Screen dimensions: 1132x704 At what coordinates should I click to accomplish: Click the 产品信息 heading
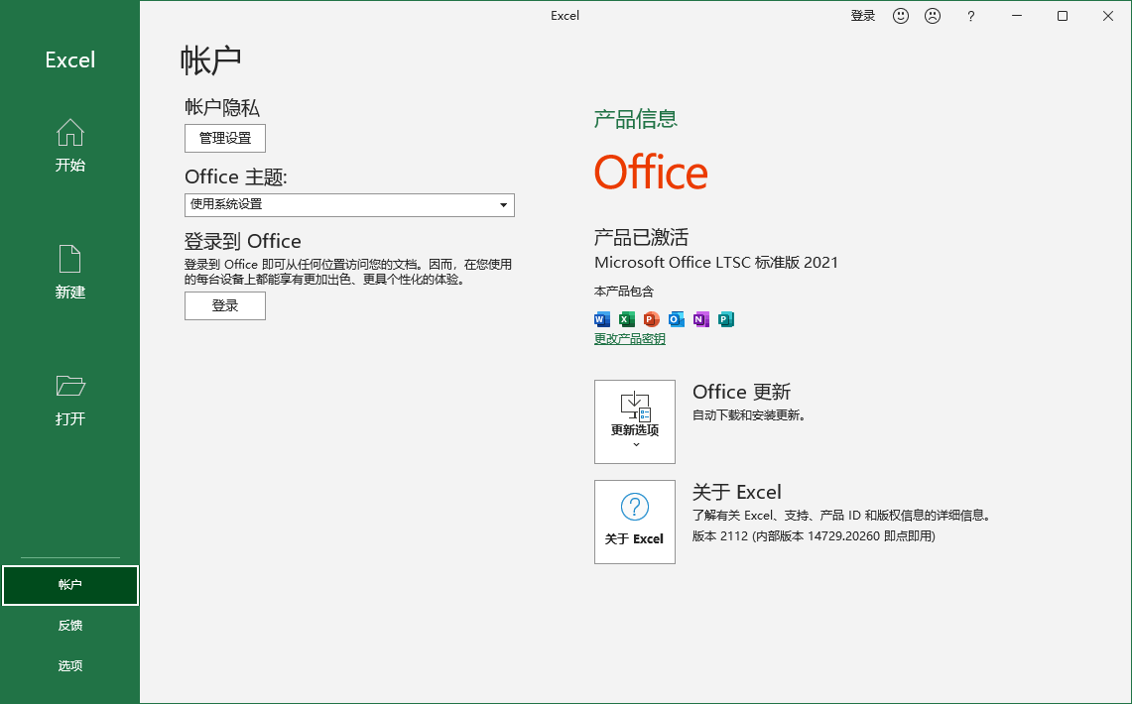point(635,119)
